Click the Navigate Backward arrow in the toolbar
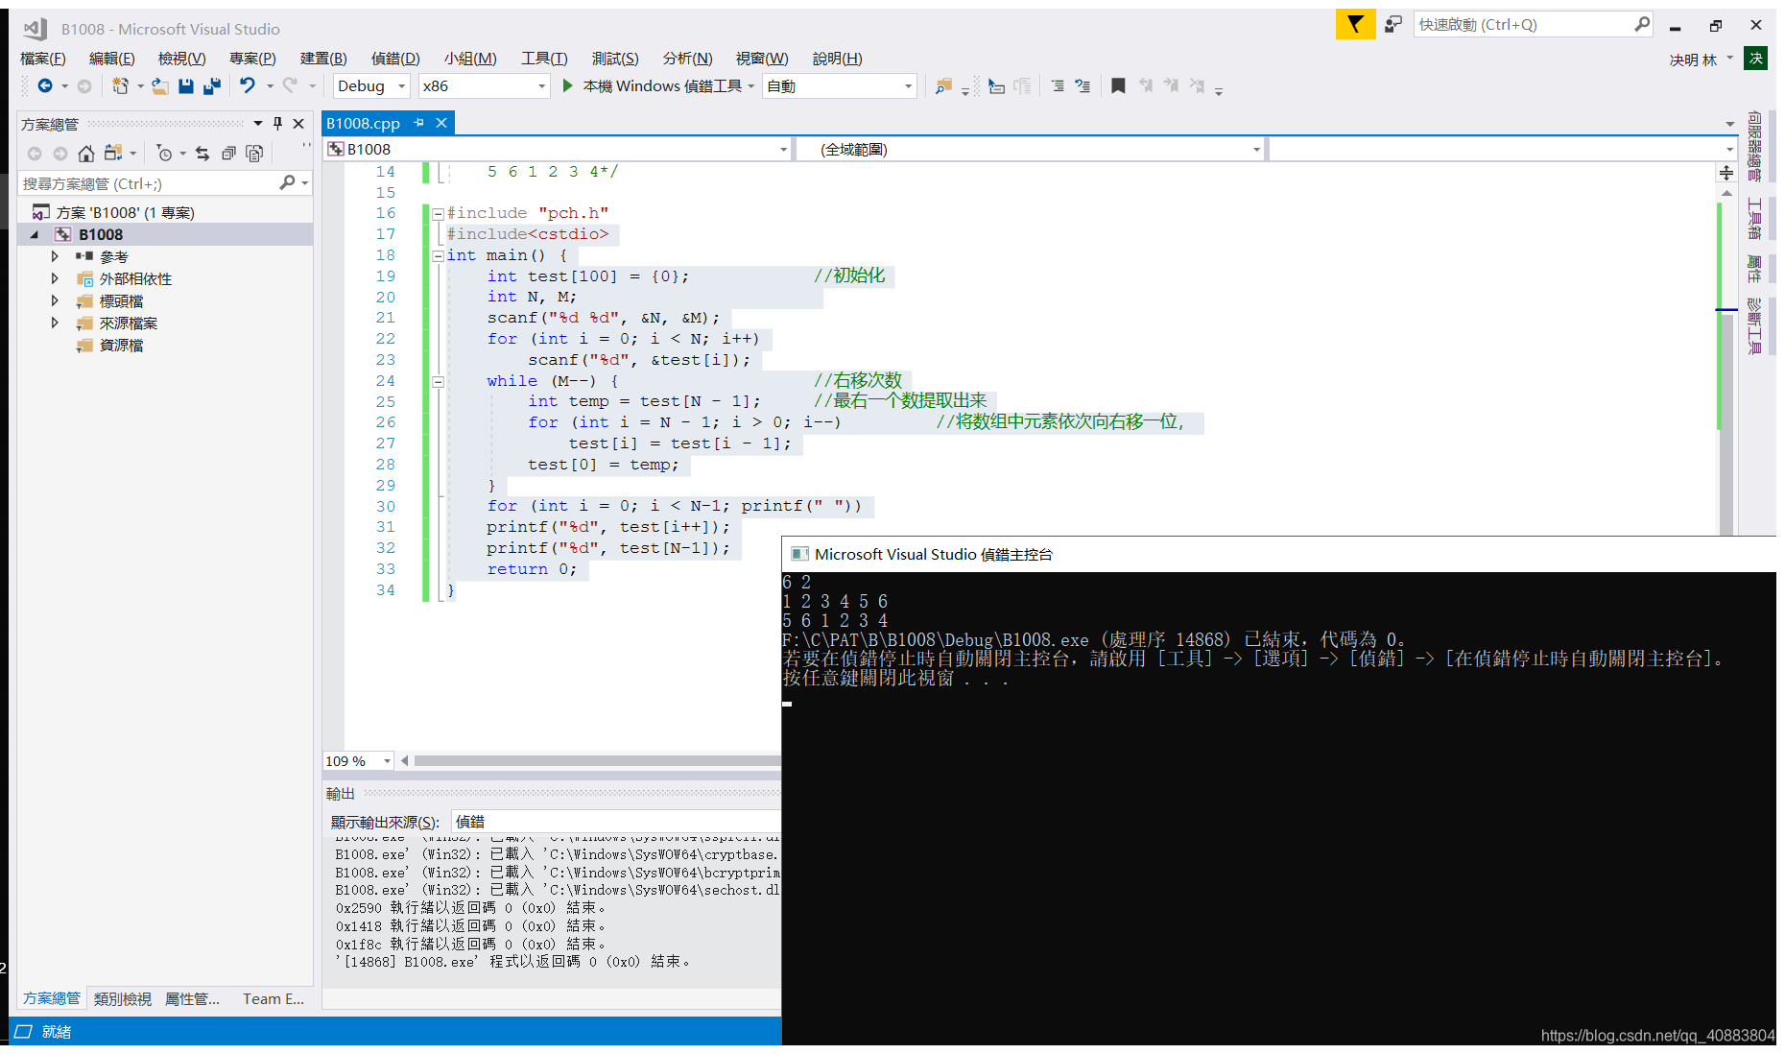Screen dimensions: 1785x1054 pos(44,86)
